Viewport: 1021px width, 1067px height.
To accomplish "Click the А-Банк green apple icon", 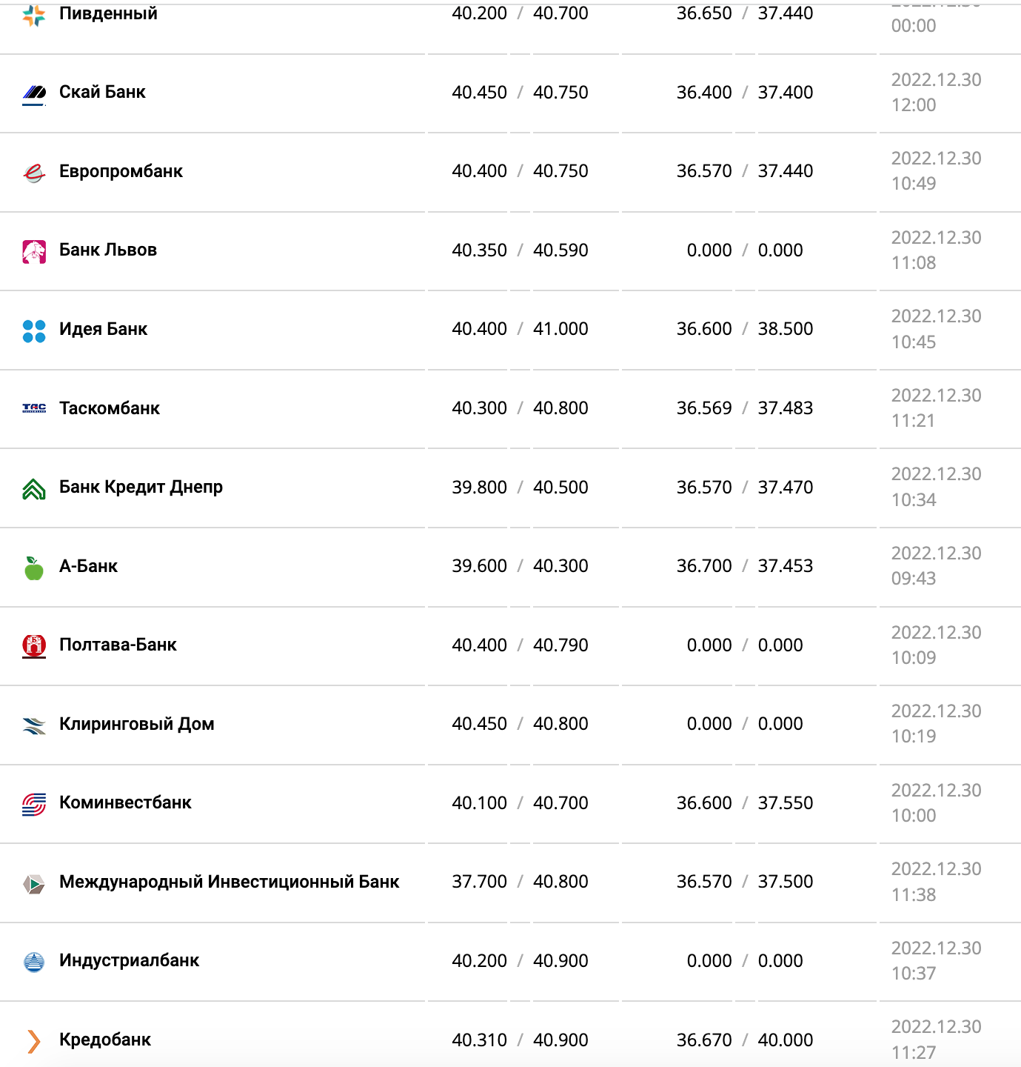I will click(34, 568).
